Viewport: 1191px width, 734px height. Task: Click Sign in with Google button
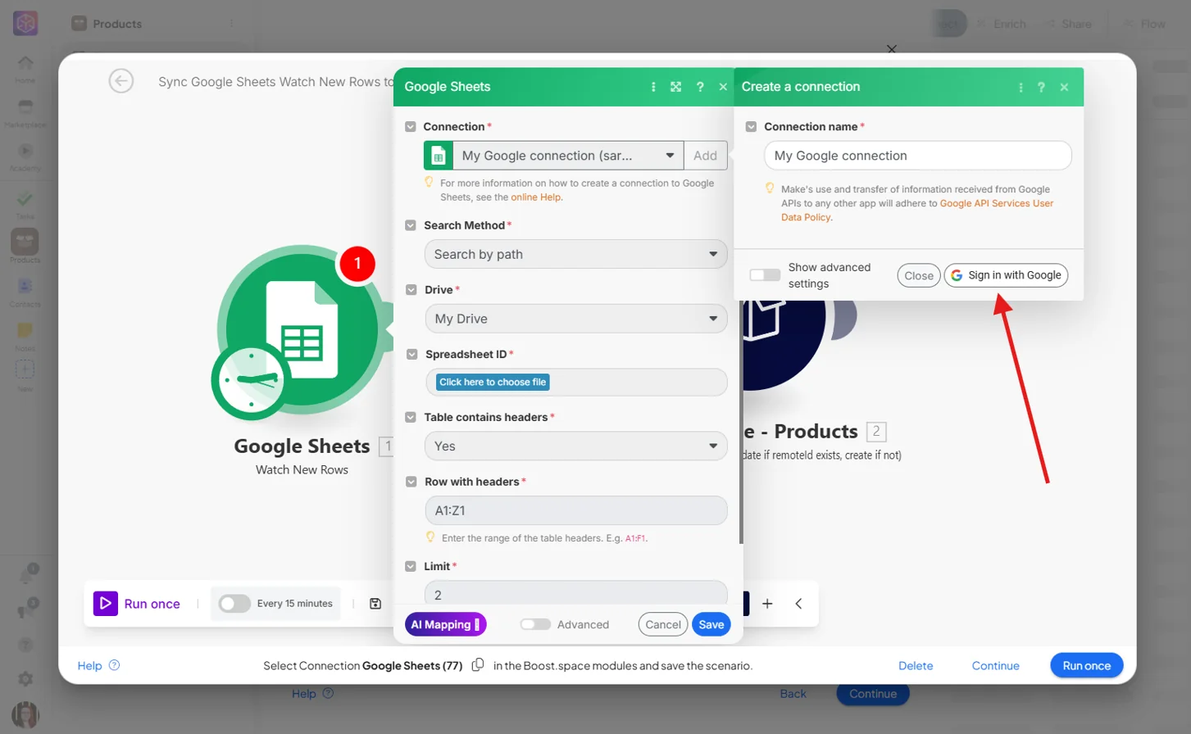point(1007,275)
